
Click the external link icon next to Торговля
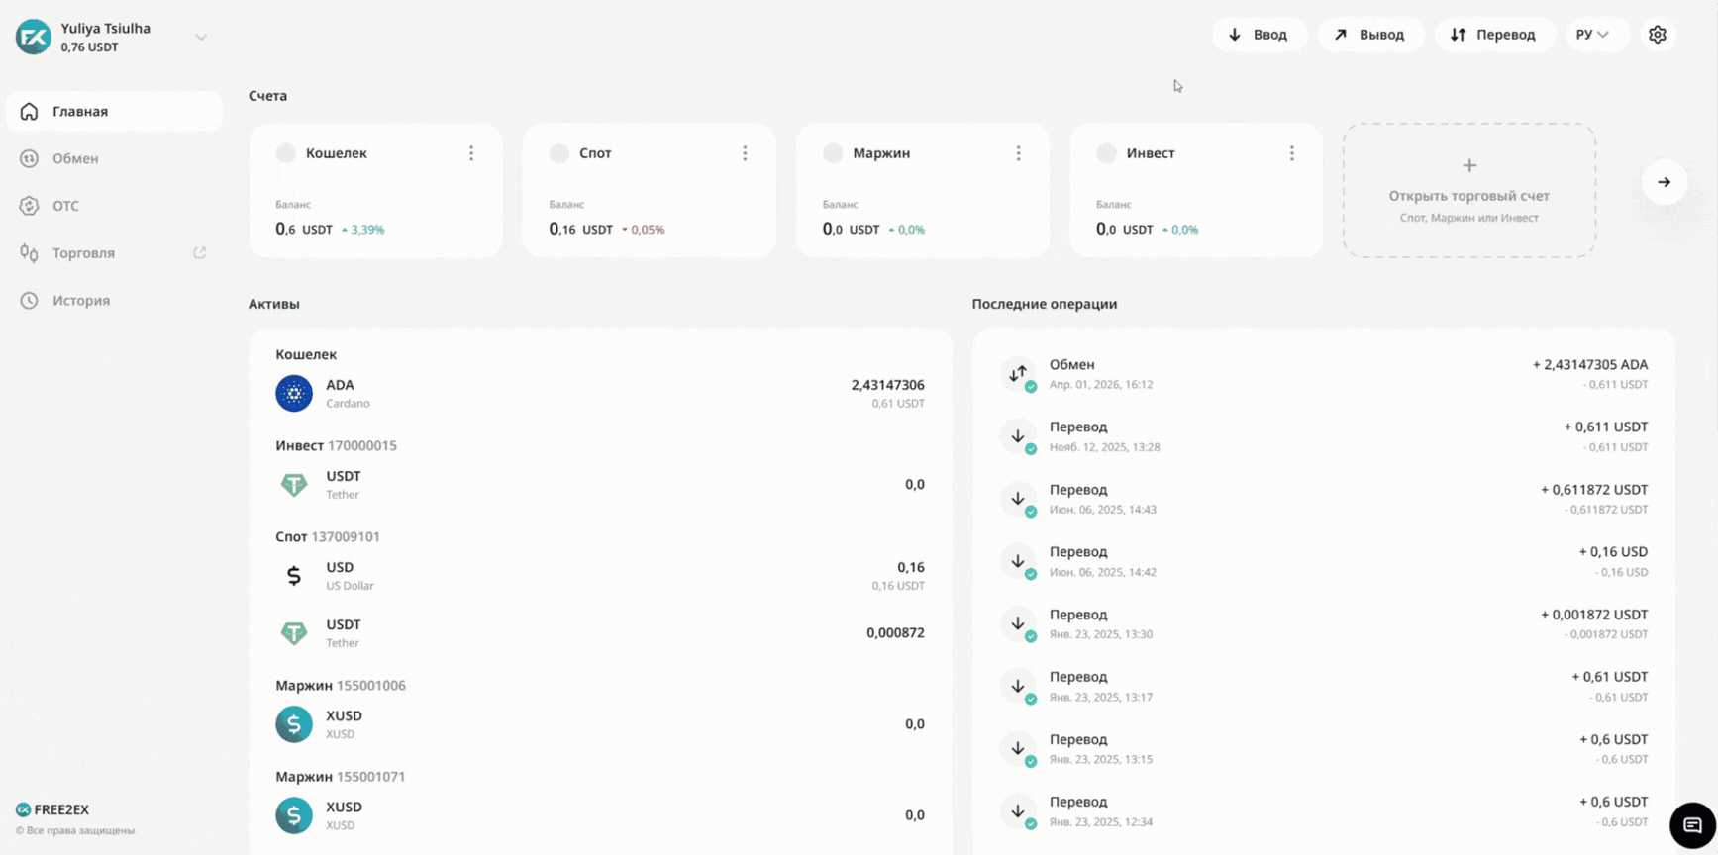pyautogui.click(x=199, y=253)
